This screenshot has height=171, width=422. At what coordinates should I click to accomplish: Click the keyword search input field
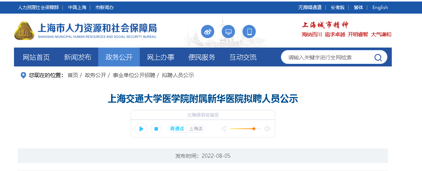click(328, 57)
